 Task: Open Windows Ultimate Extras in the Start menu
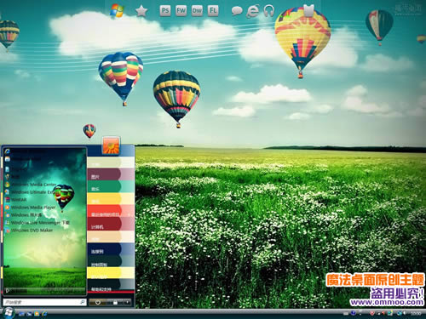30,192
